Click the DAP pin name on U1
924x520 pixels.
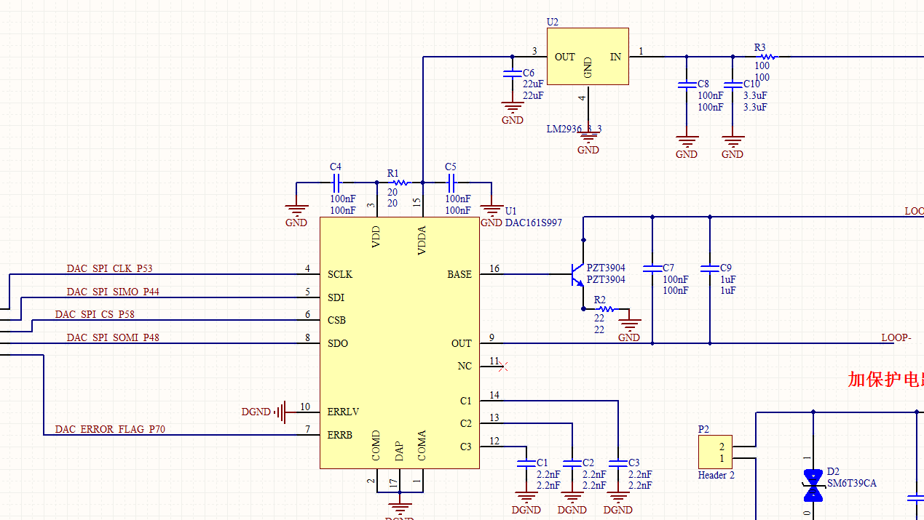pos(399,451)
